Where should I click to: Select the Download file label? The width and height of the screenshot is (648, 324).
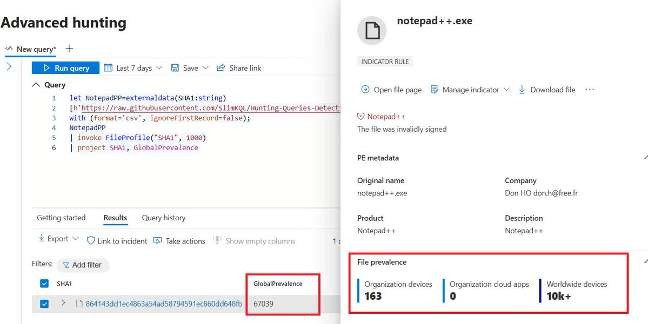[x=553, y=90]
